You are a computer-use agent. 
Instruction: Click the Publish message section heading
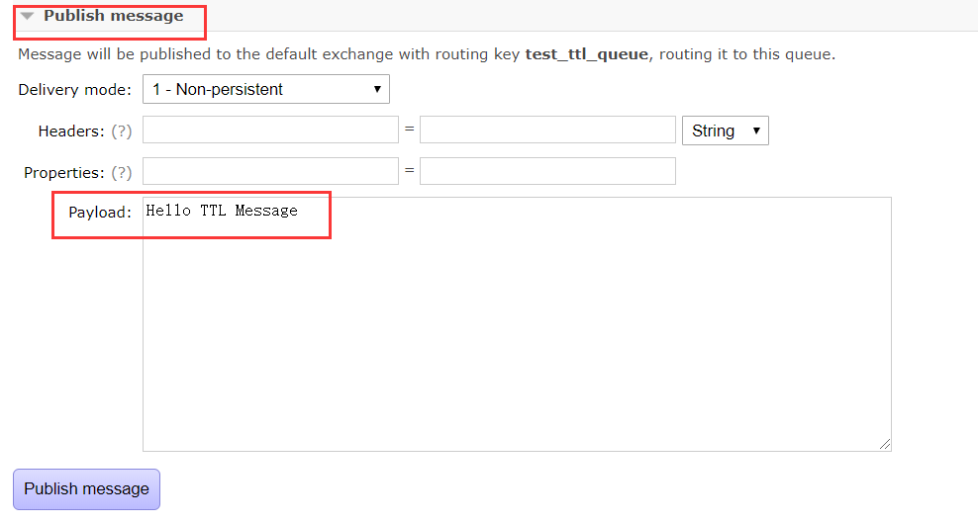pyautogui.click(x=114, y=16)
